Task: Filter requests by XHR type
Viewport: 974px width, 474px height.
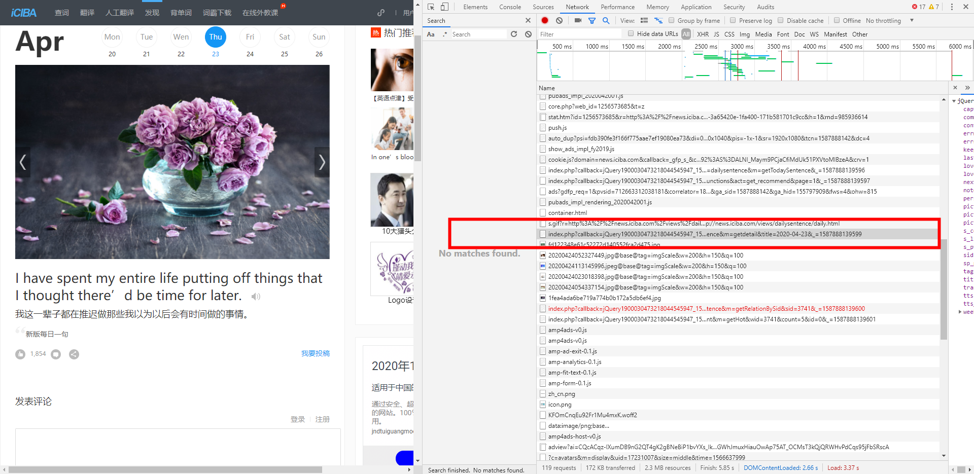Action: click(x=703, y=34)
